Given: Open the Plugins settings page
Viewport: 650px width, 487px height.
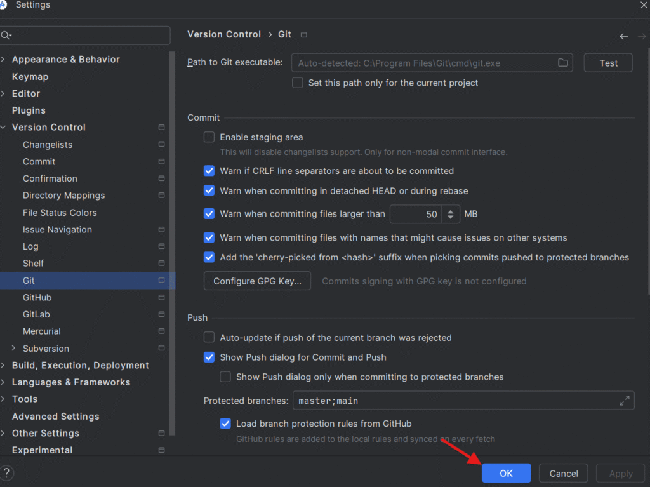Looking at the screenshot, I should click(x=29, y=110).
